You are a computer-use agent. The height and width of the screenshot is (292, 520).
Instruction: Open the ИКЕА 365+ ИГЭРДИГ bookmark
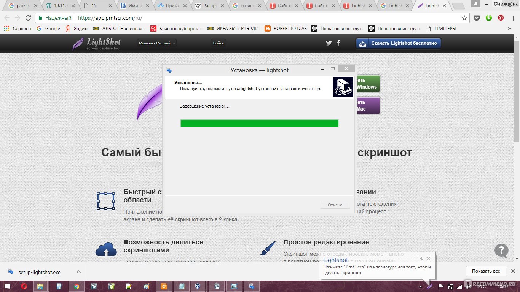234,29
